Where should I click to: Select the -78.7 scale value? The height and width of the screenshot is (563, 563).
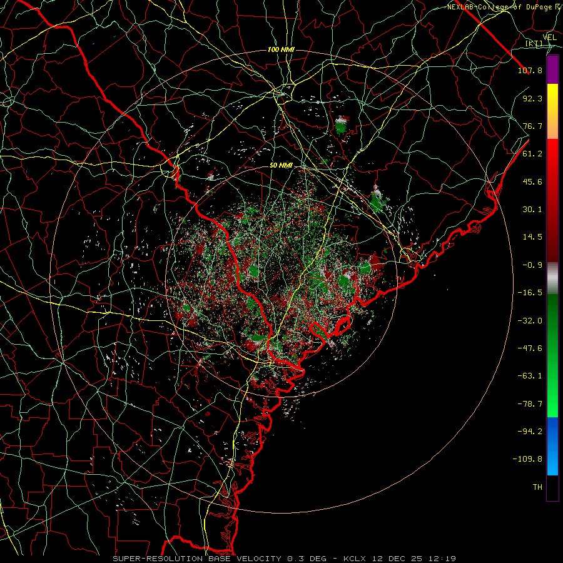pos(530,404)
